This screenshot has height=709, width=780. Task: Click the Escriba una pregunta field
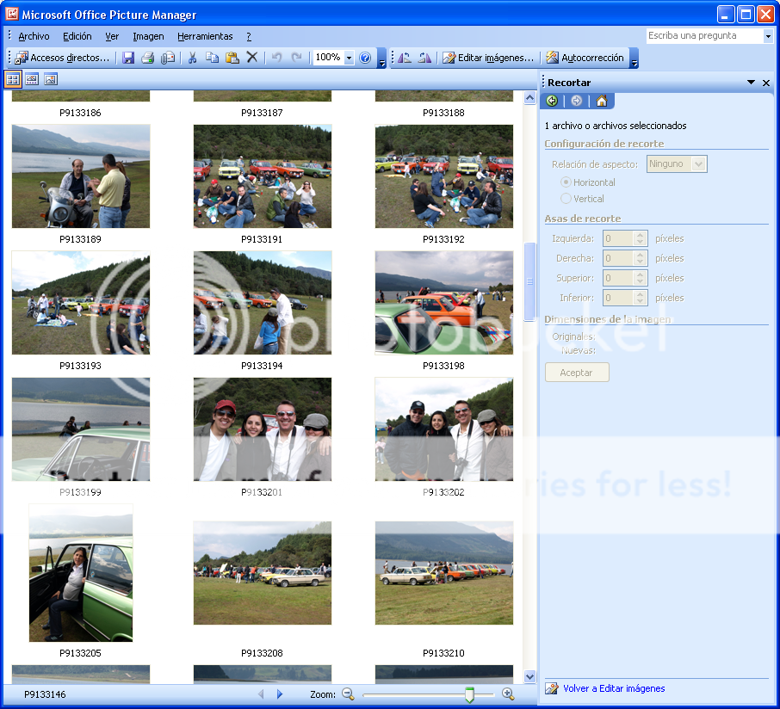click(x=705, y=36)
